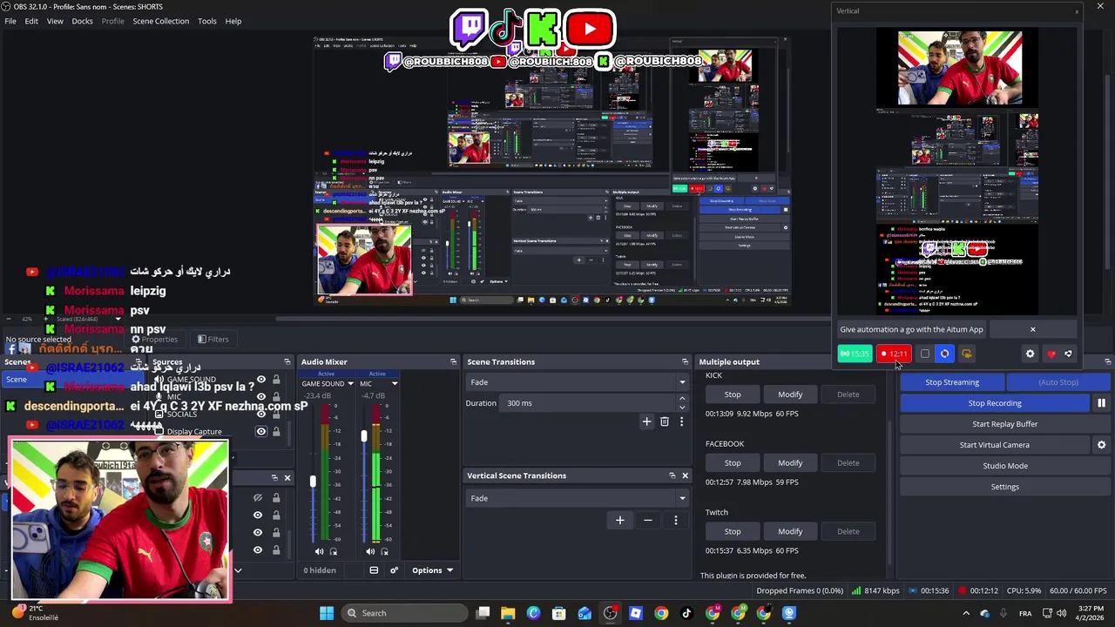Unlock the GAME SOUND source

point(276,380)
